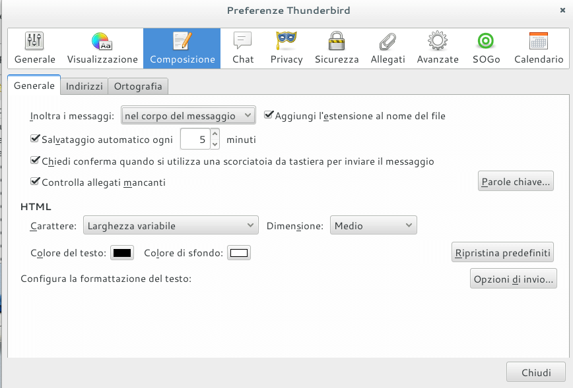This screenshot has width=573, height=388.
Task: Switch to the Indirizzi tab
Action: (x=84, y=86)
